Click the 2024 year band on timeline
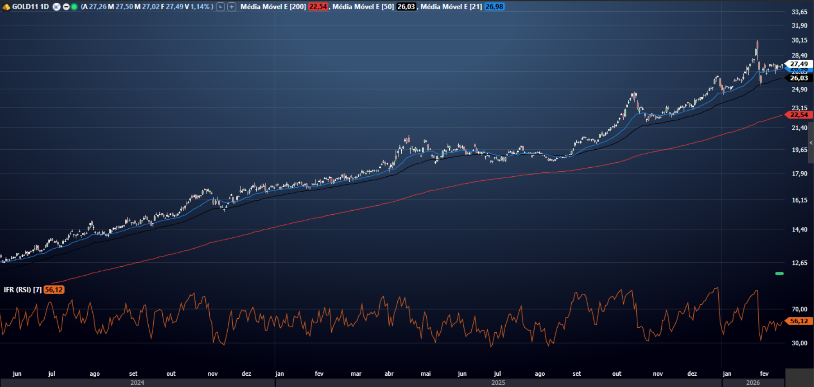Viewport: 814px width, 387px height. click(137, 382)
